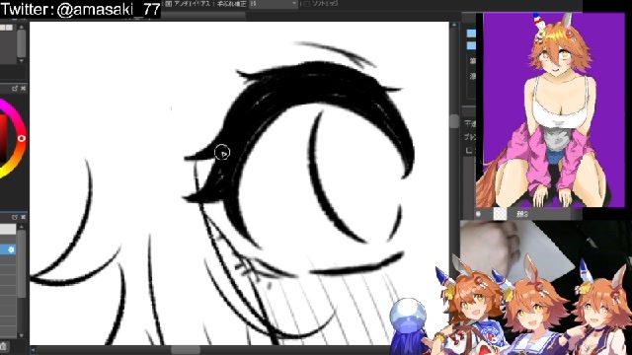
Task: Pop out the color wheel panel
Action: (x=15, y=88)
